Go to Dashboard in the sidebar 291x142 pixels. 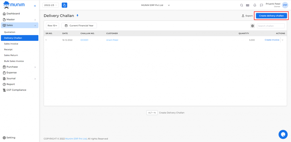tap(13, 14)
